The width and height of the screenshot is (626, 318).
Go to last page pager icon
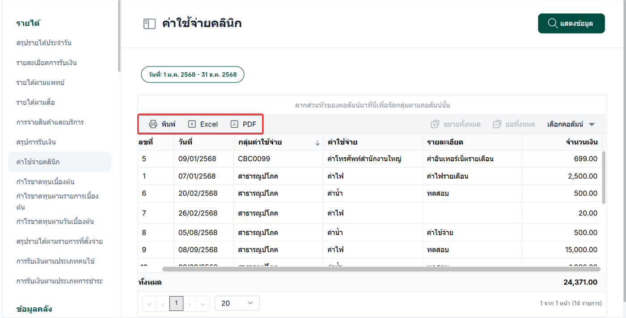(x=203, y=304)
